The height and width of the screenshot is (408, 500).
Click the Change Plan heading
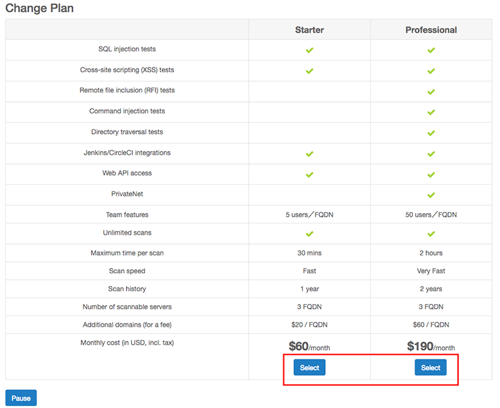39,8
